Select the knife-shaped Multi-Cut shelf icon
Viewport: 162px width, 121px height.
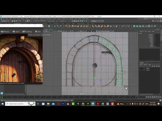click(x=123, y=26)
